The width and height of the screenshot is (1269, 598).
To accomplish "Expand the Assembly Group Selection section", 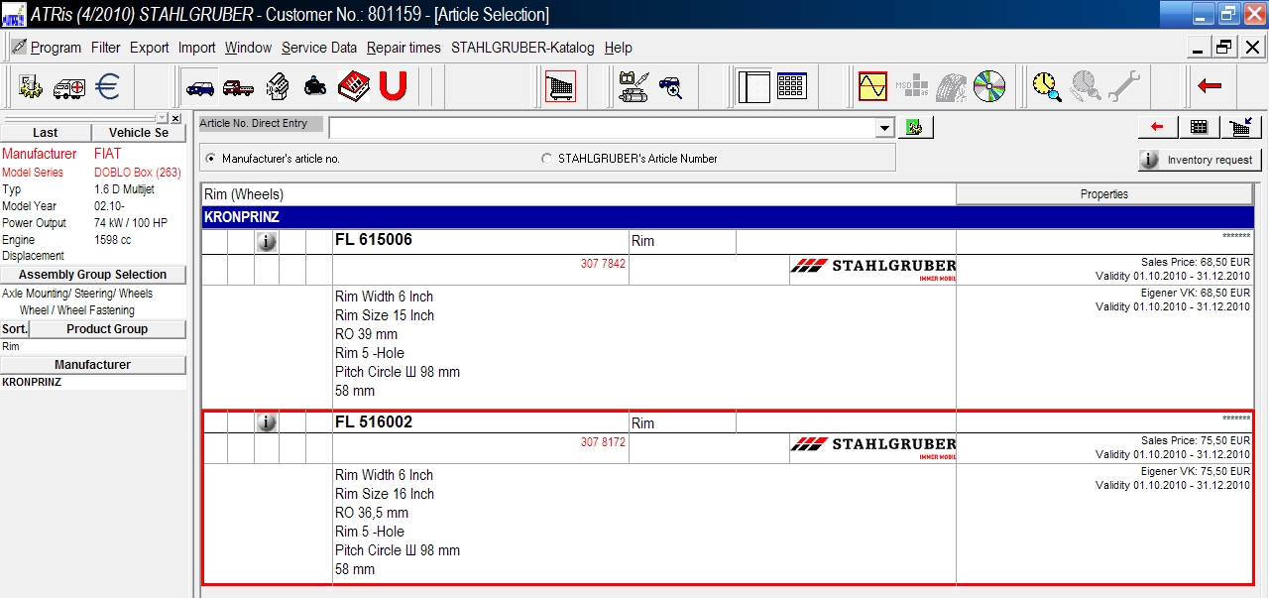I will pyautogui.click(x=93, y=275).
